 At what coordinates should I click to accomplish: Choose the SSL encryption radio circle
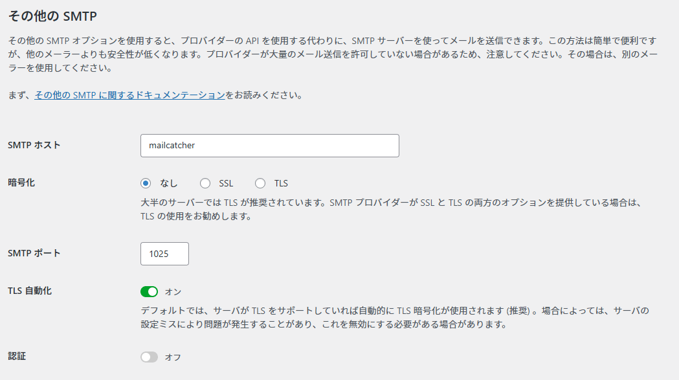(205, 183)
